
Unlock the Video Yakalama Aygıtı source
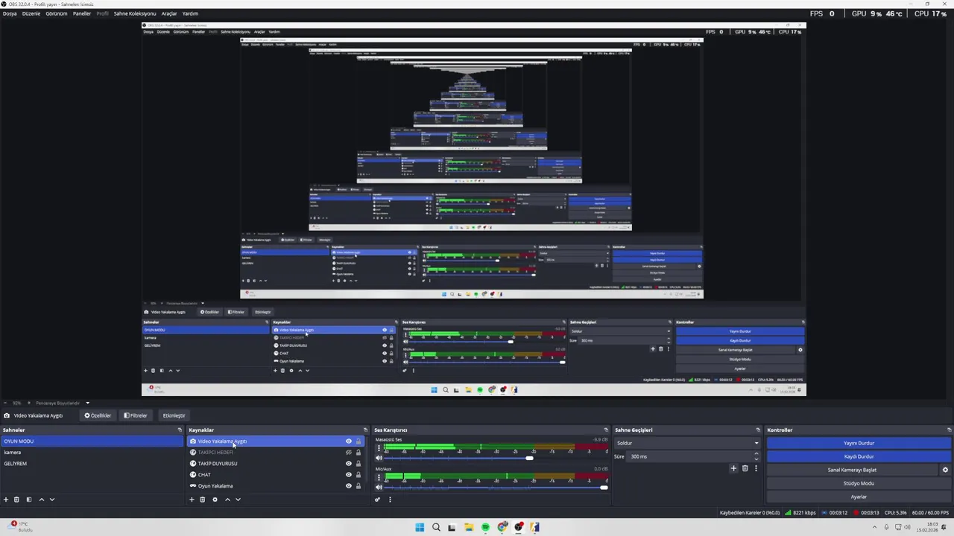[358, 441]
